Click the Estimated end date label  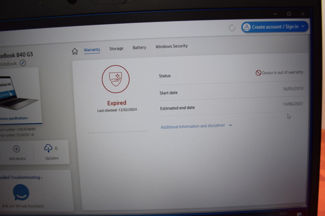[x=177, y=108]
